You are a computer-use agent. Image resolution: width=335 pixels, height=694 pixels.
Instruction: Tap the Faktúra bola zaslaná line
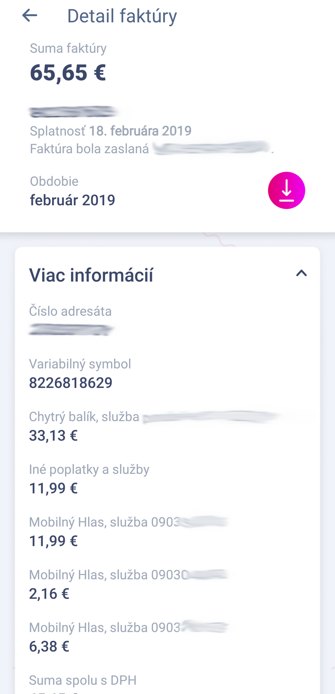(x=152, y=149)
